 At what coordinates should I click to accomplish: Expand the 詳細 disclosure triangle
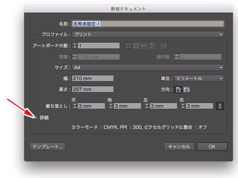(36, 118)
